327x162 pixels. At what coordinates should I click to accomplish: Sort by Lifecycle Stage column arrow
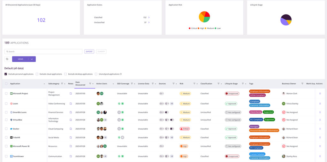coord(246,84)
